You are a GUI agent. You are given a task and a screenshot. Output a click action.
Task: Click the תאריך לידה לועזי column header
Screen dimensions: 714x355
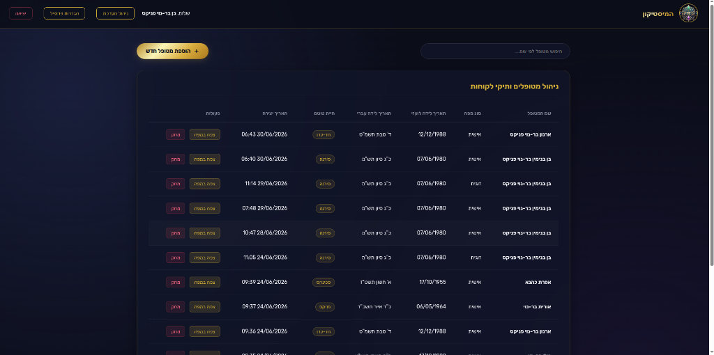tap(429, 113)
